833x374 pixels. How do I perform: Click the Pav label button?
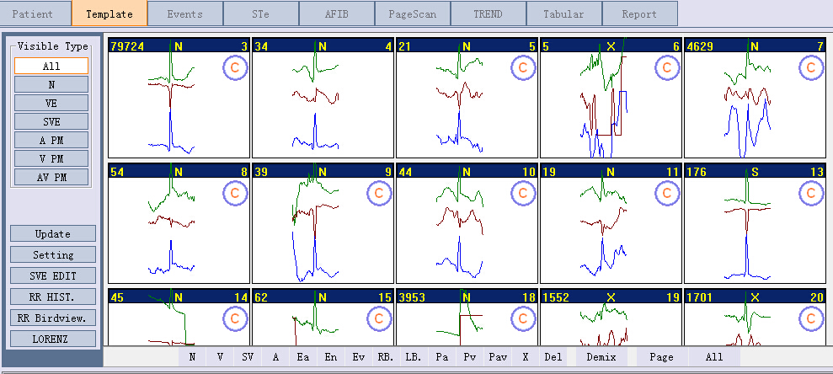tap(498, 357)
